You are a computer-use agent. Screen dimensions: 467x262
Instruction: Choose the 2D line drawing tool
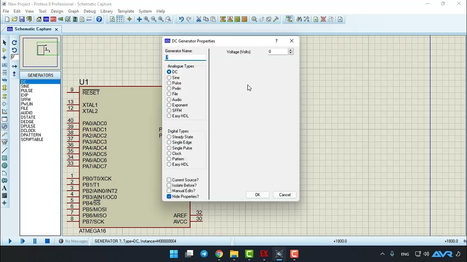coord(4,151)
